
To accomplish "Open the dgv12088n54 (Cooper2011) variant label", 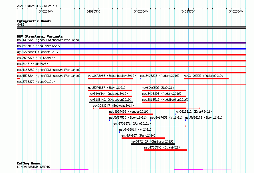I will click(x=38, y=52).
